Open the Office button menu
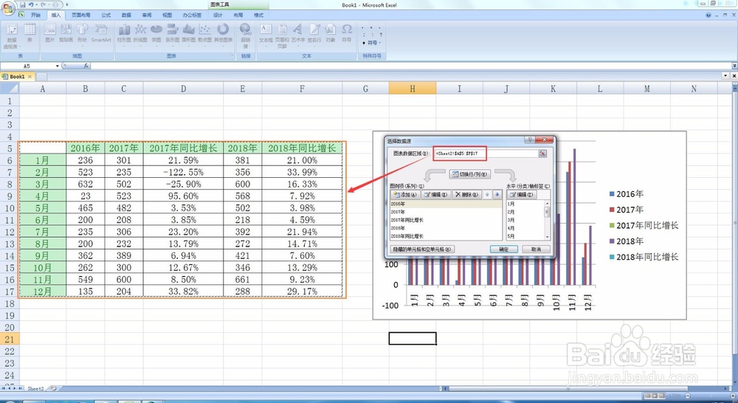This screenshot has height=403, width=738. [x=8, y=8]
